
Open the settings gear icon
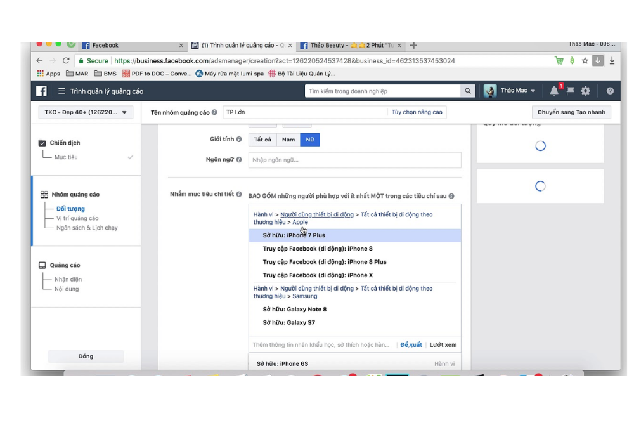point(585,91)
